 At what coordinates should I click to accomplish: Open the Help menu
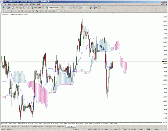tap(39, 4)
